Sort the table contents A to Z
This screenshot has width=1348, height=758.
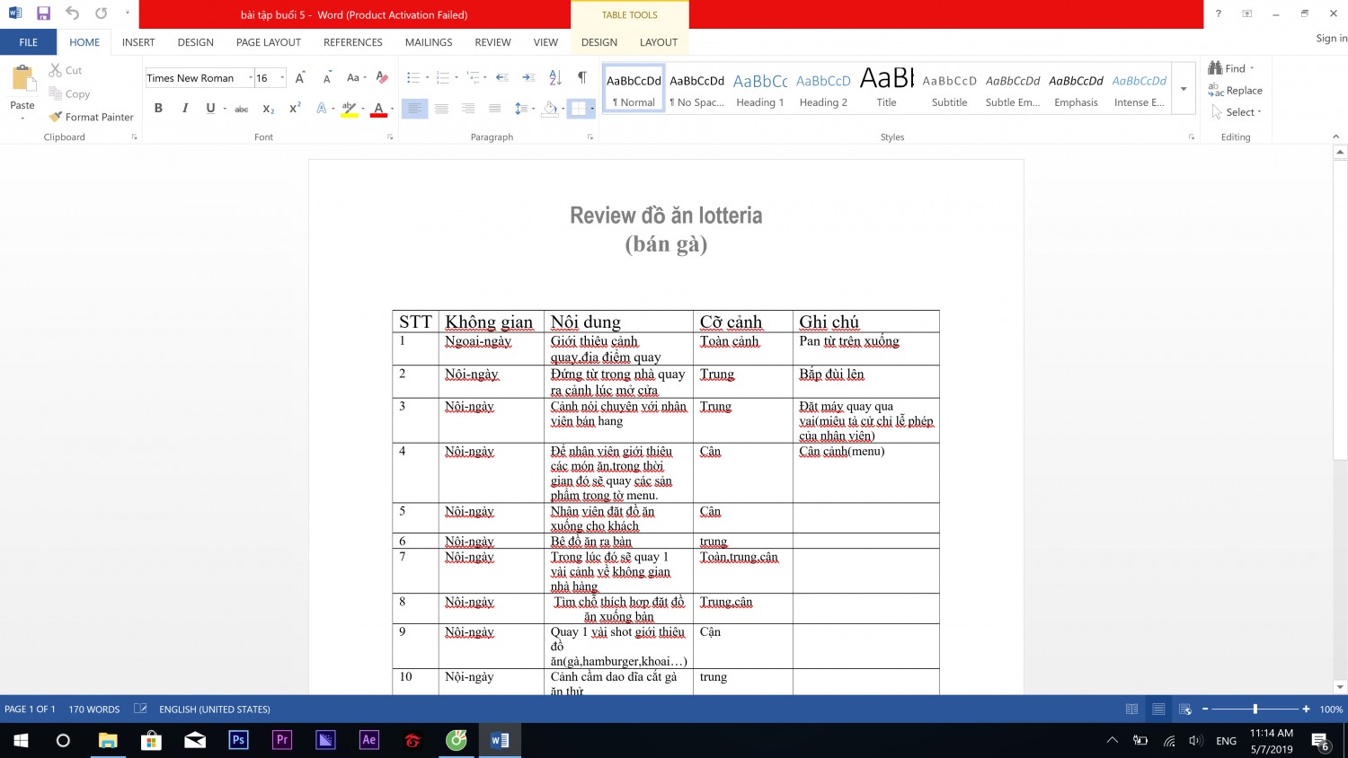pos(555,78)
